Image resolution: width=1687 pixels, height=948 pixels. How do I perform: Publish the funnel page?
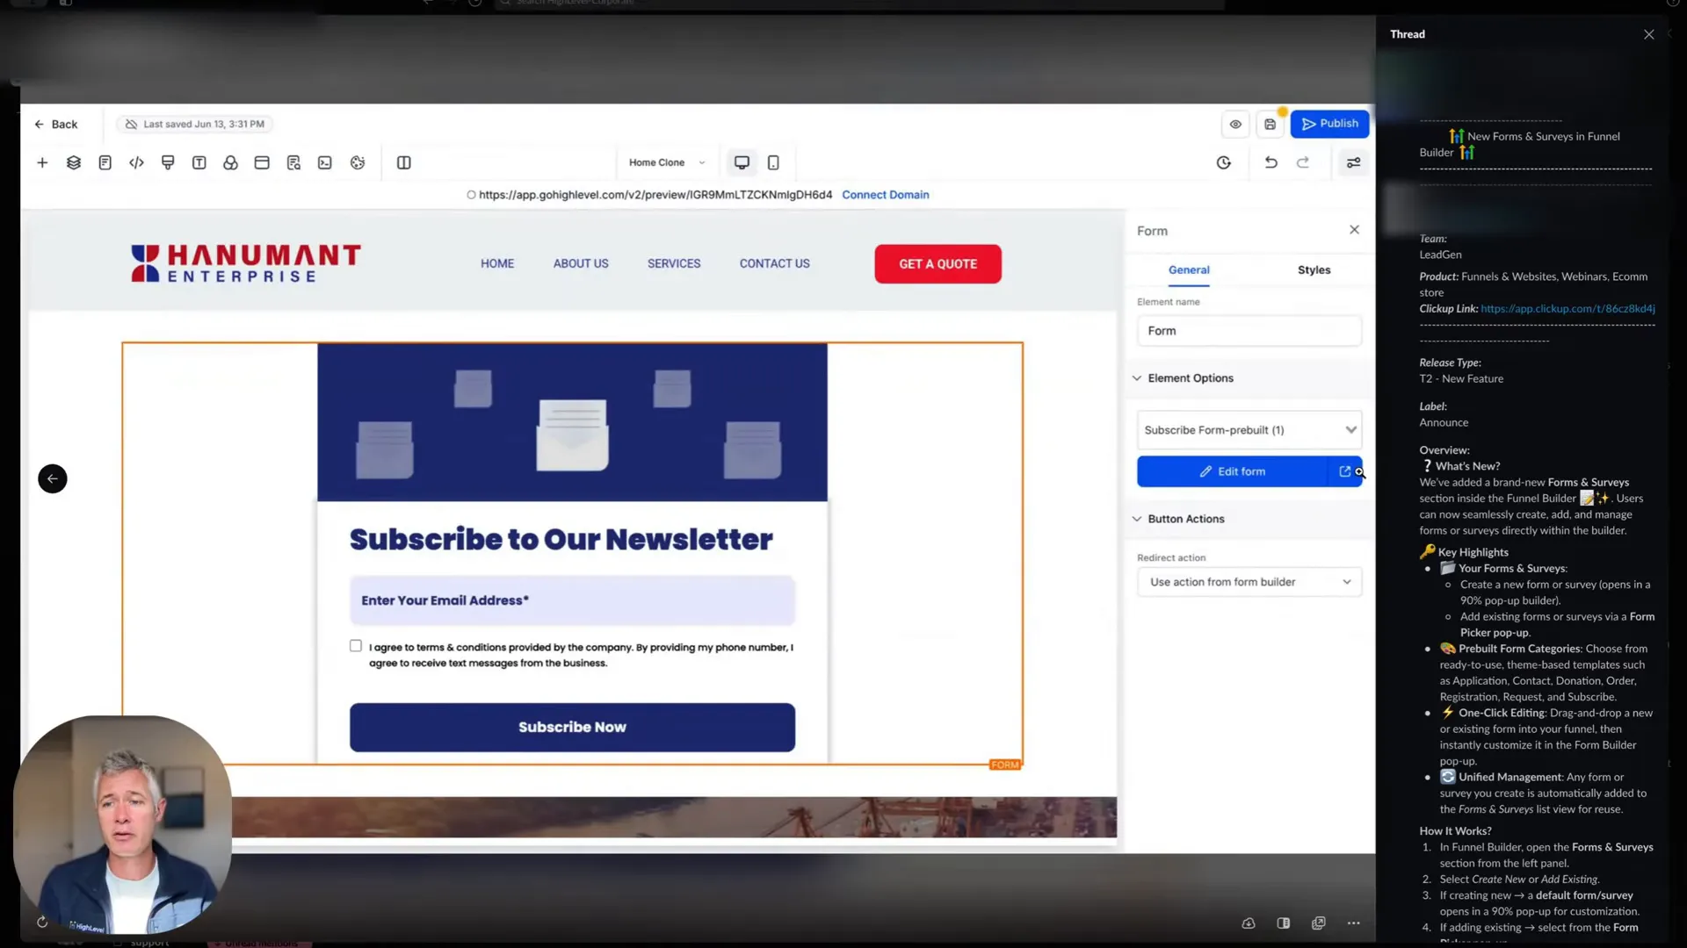tap(1329, 124)
